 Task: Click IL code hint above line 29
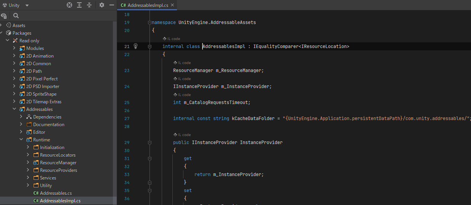coord(182,135)
